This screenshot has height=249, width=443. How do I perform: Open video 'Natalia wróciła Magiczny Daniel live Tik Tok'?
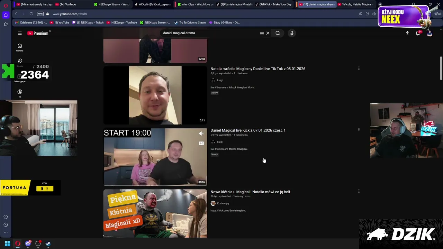[x=258, y=69]
